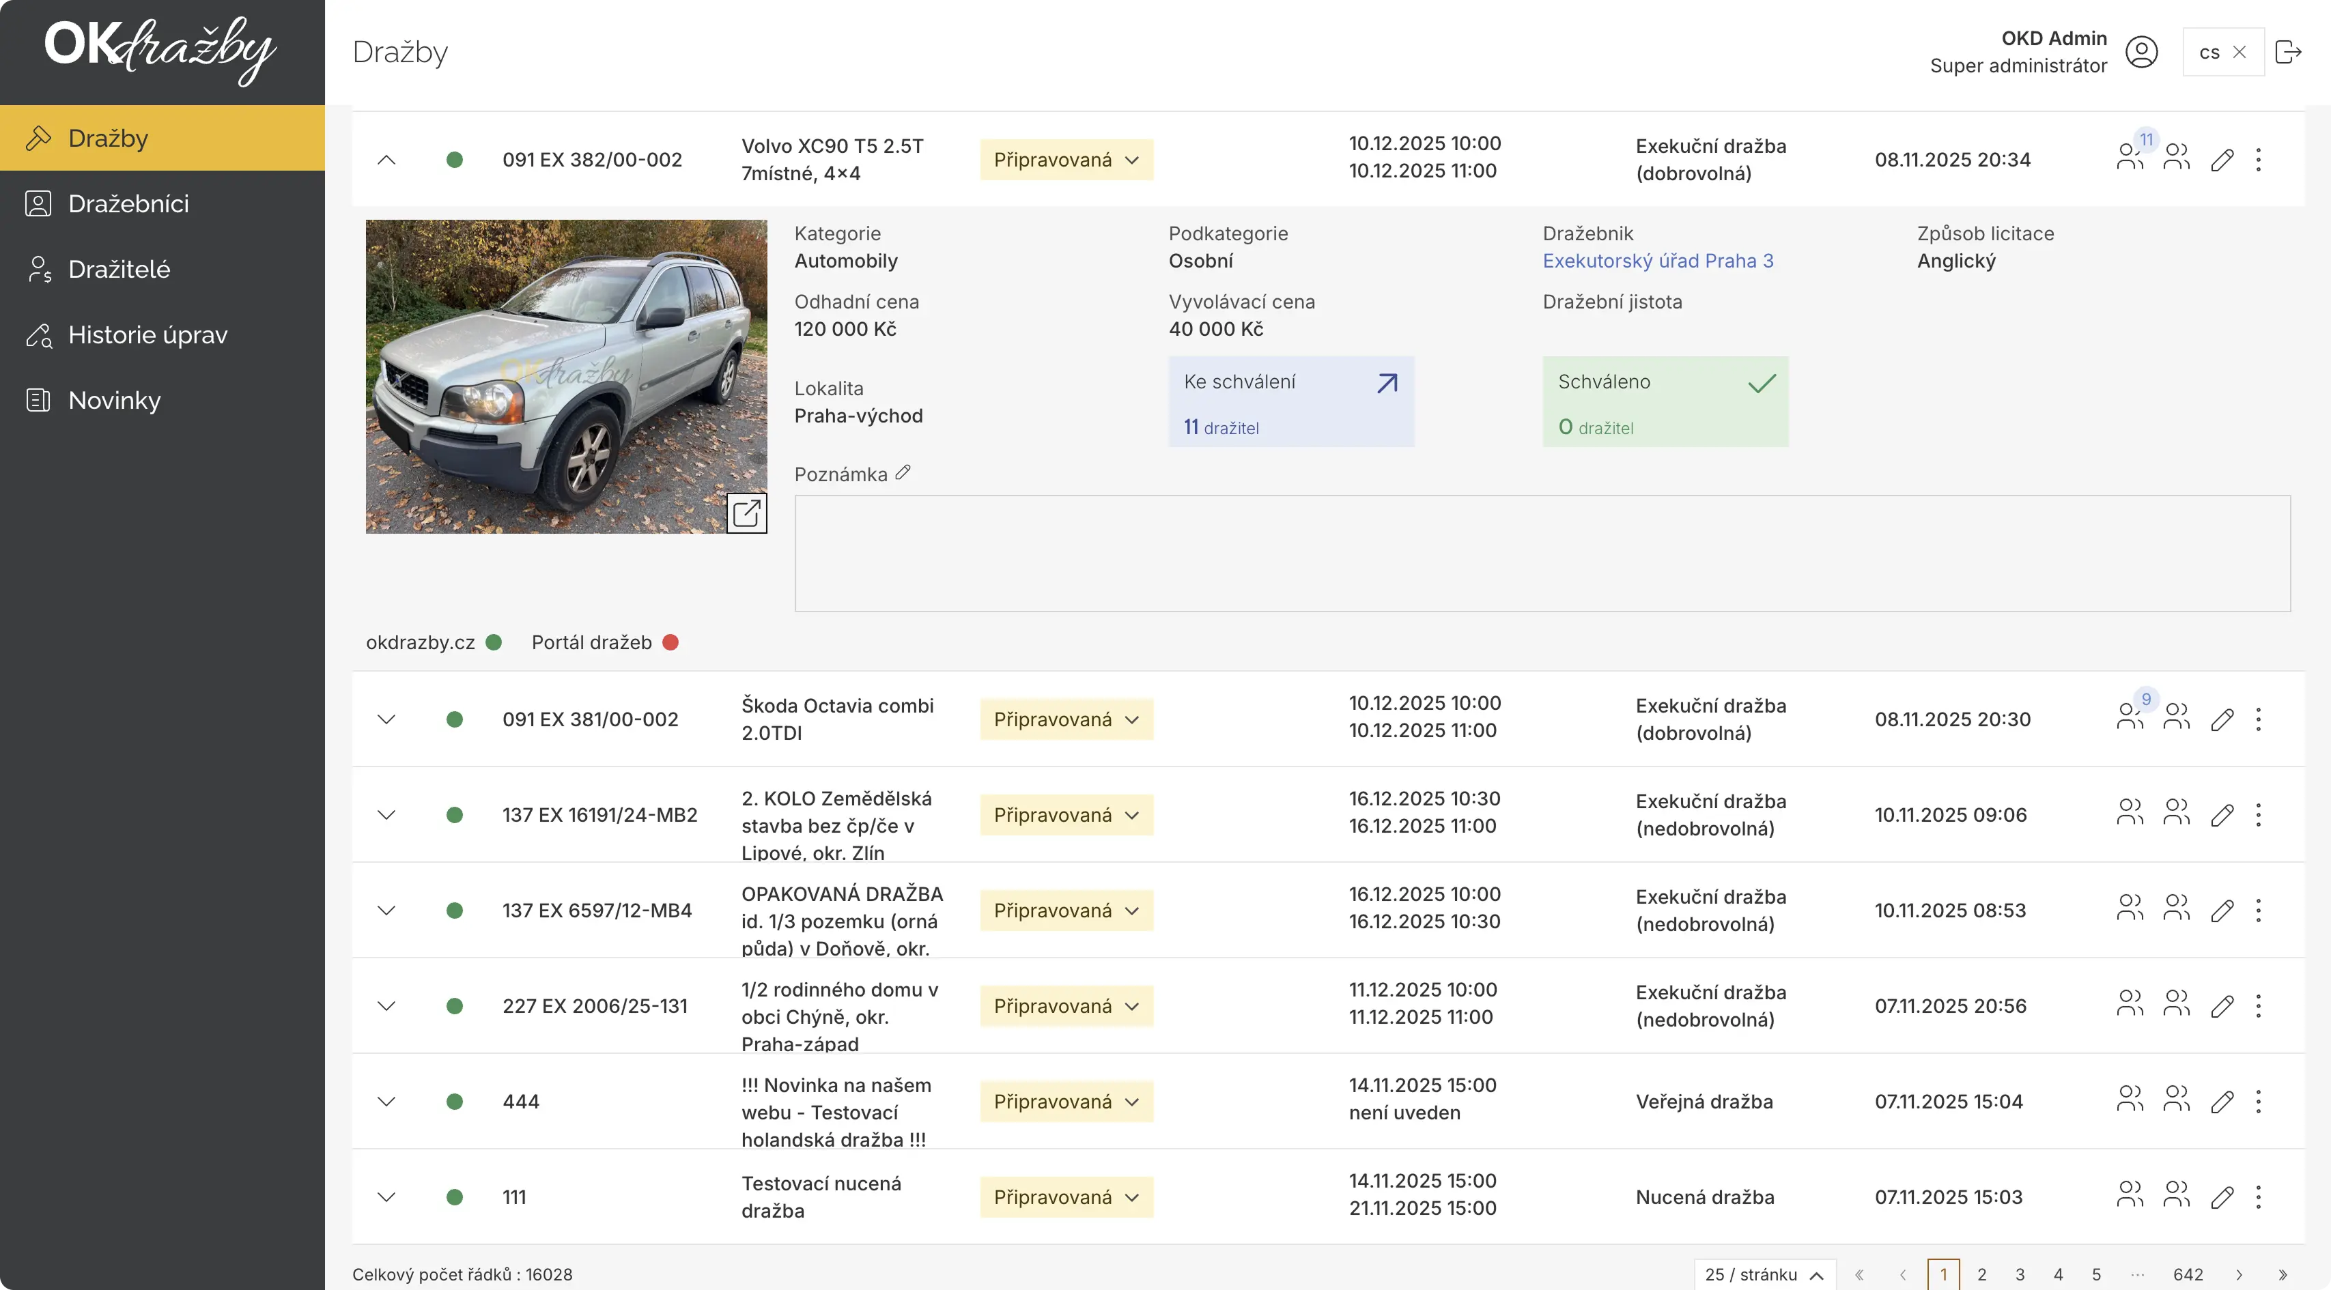Screen dimensions: 2331x1290
Task: Click the Volvo XC90 photo thumbnail
Action: tap(567, 376)
